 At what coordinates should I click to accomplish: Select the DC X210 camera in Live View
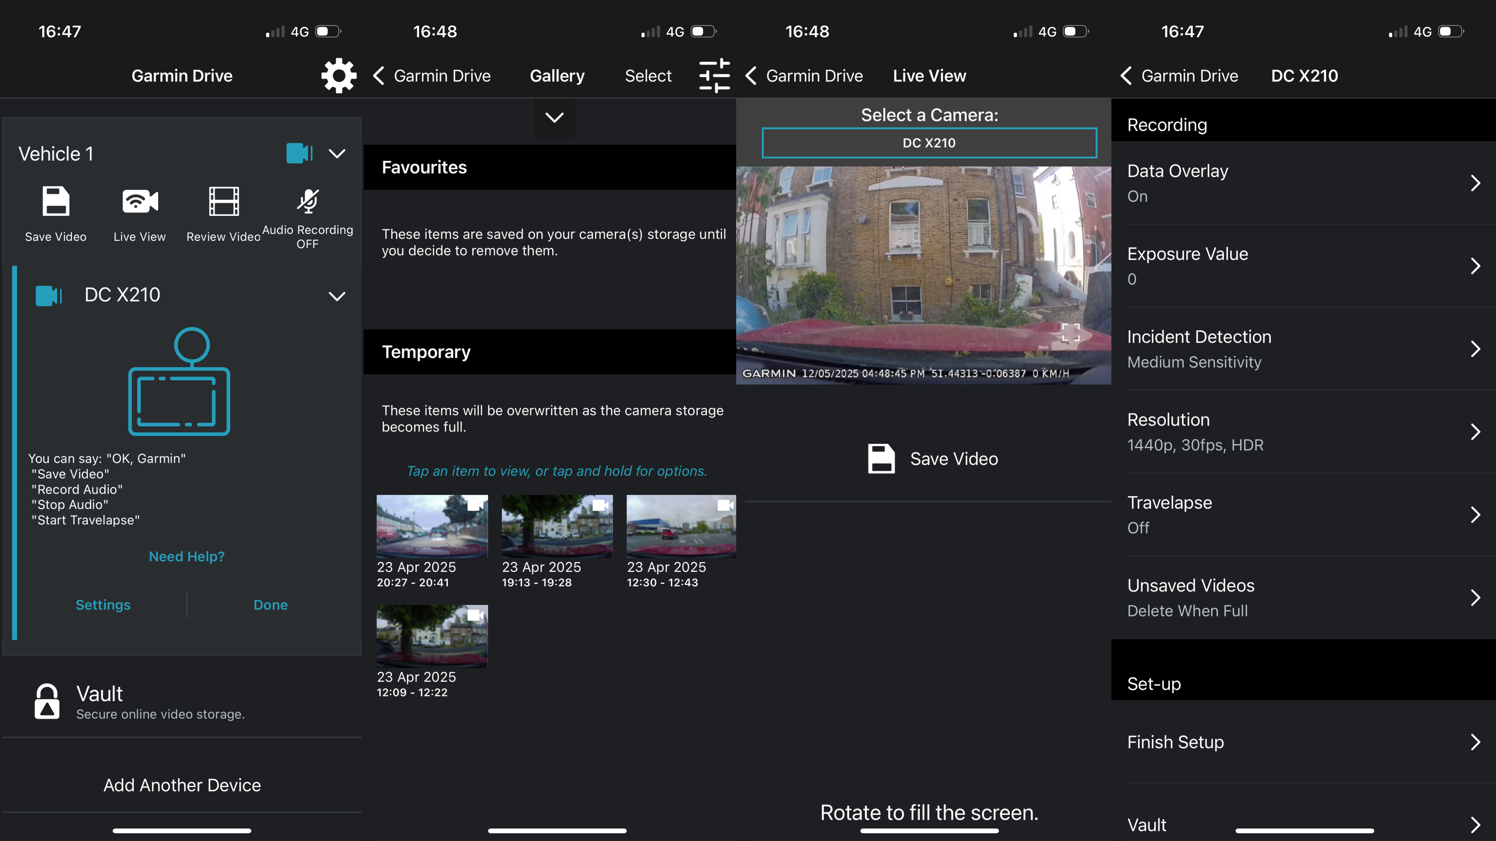(x=929, y=143)
